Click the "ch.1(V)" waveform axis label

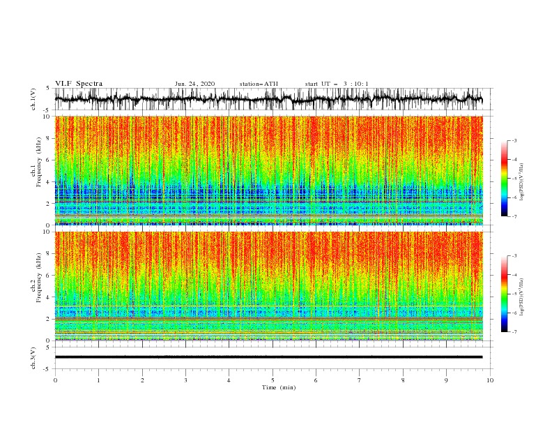click(x=33, y=99)
